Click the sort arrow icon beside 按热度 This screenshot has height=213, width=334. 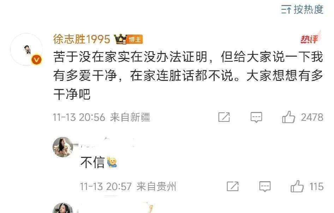click(x=286, y=10)
